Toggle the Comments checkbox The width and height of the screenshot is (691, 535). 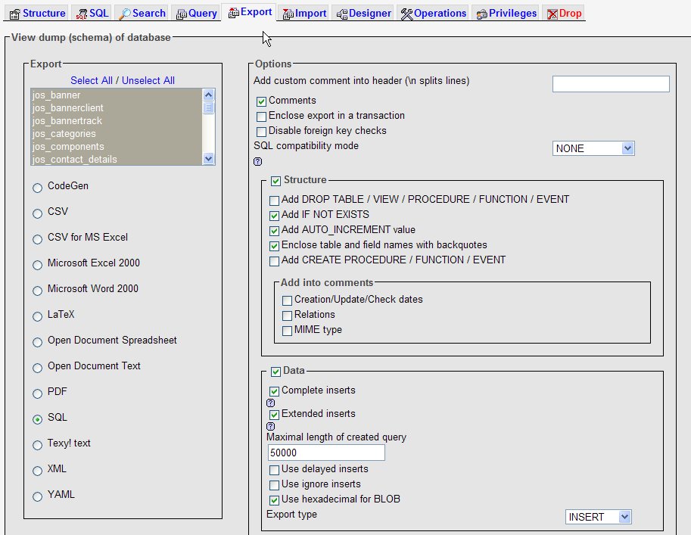261,102
